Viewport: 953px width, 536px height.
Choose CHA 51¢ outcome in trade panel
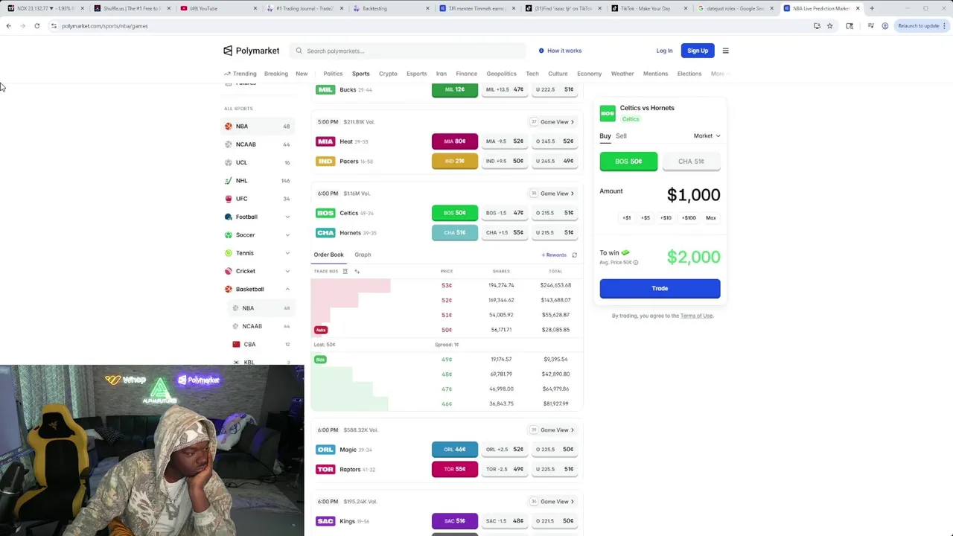(x=692, y=161)
